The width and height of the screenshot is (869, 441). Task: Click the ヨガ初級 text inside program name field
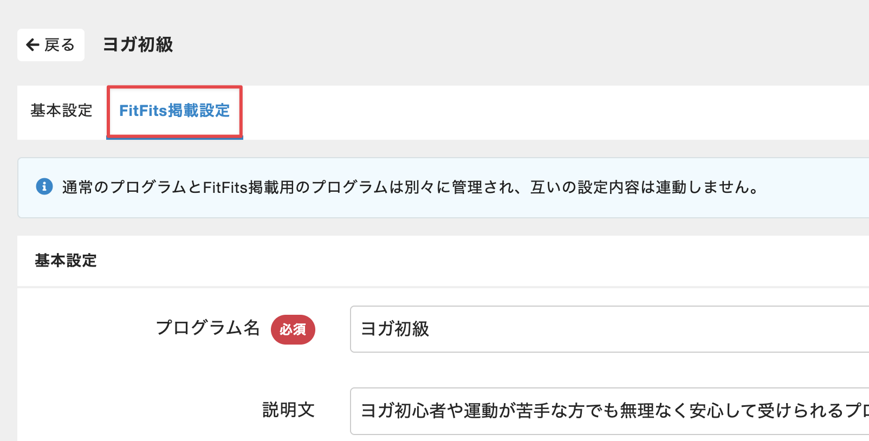click(x=395, y=329)
